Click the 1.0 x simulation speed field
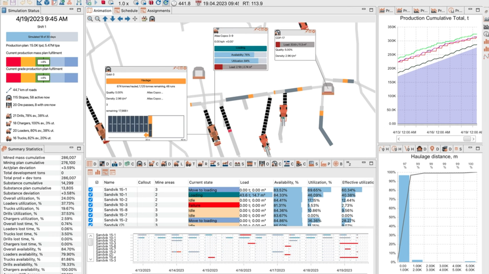The width and height of the screenshot is (489, 274). point(124,3)
